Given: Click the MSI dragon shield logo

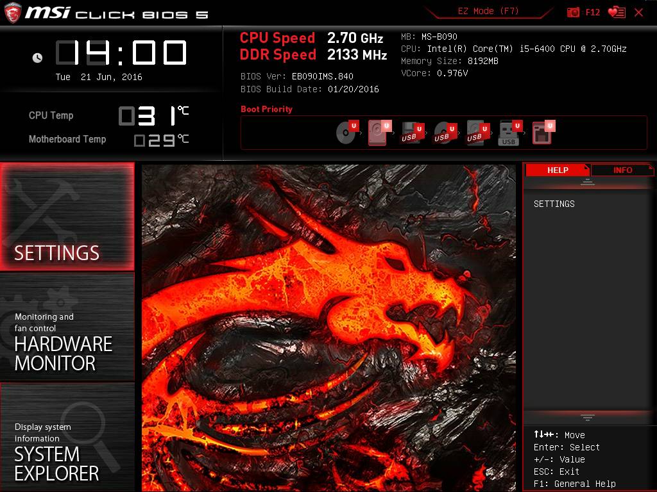Looking at the screenshot, I should click(12, 13).
